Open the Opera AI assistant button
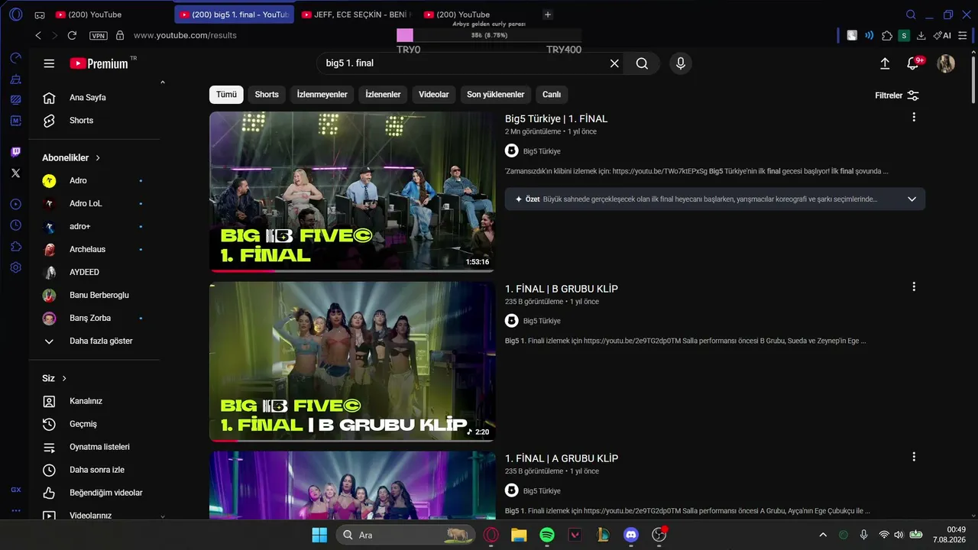Image resolution: width=978 pixels, height=550 pixels. (x=942, y=35)
